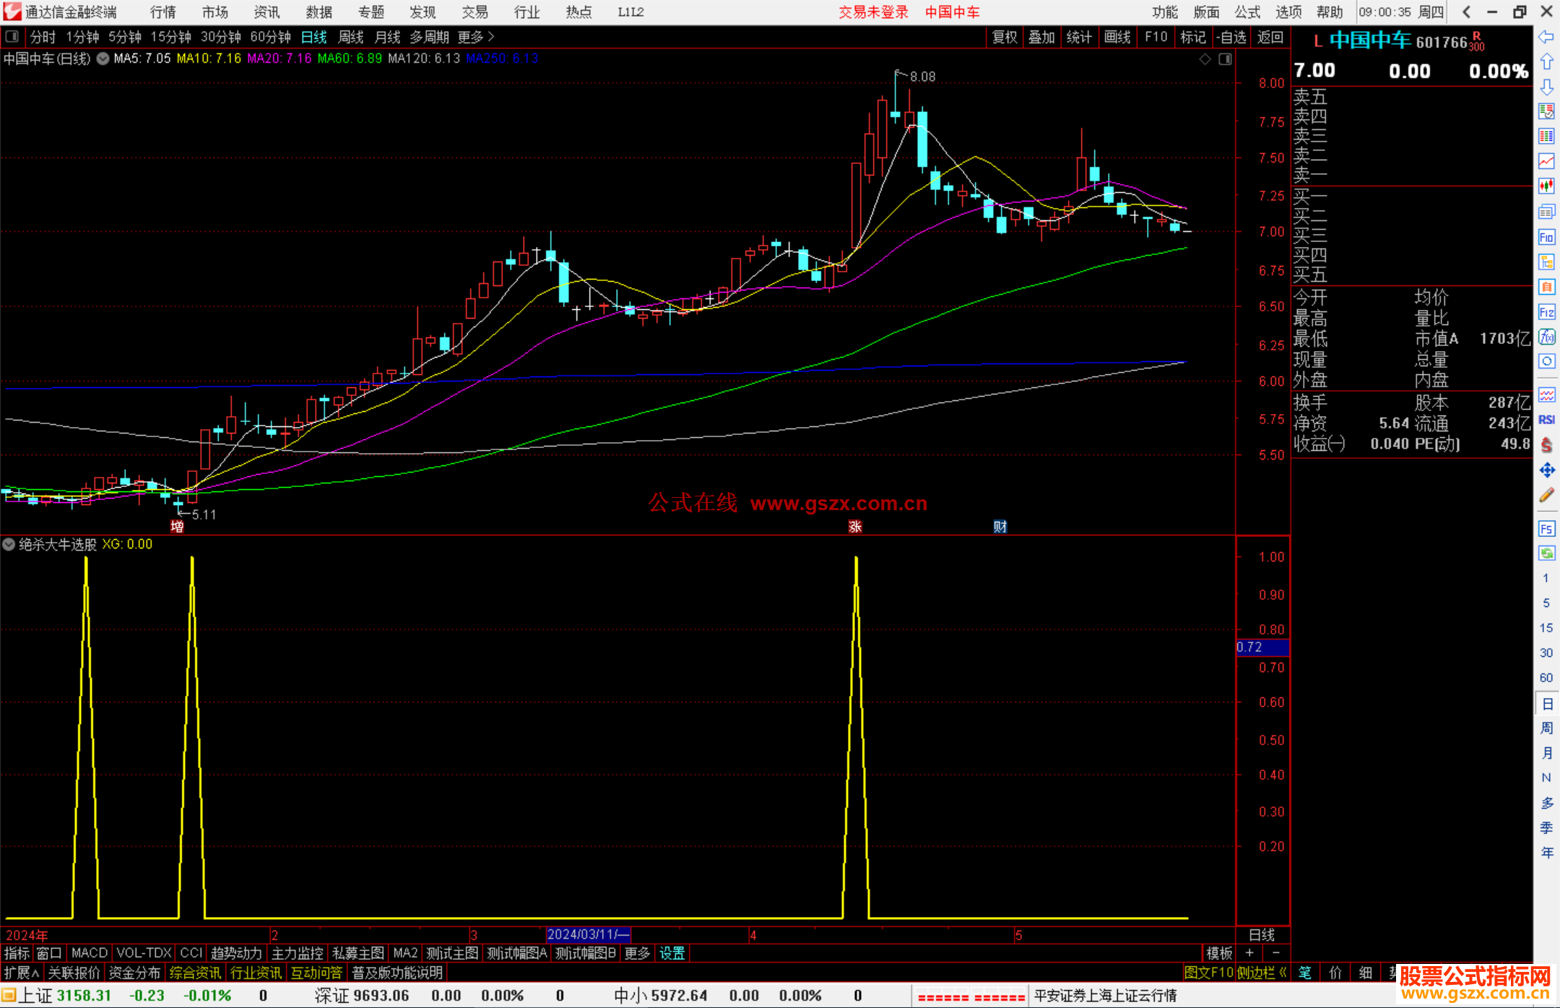1560x1008 pixels.
Task: Click the 财 event marker on chart
Action: (1000, 526)
